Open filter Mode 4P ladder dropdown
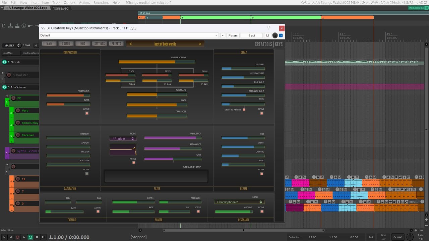Viewport: 429px width, 241px height. tap(123, 139)
